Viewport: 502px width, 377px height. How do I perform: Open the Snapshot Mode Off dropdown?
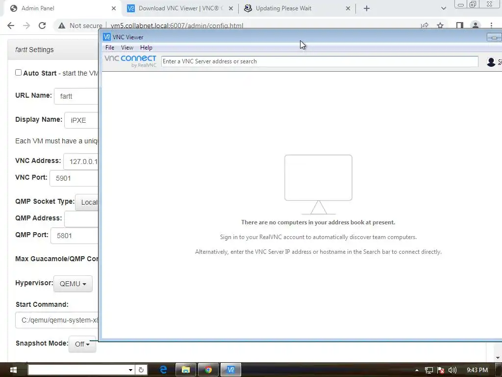pyautogui.click(x=82, y=344)
